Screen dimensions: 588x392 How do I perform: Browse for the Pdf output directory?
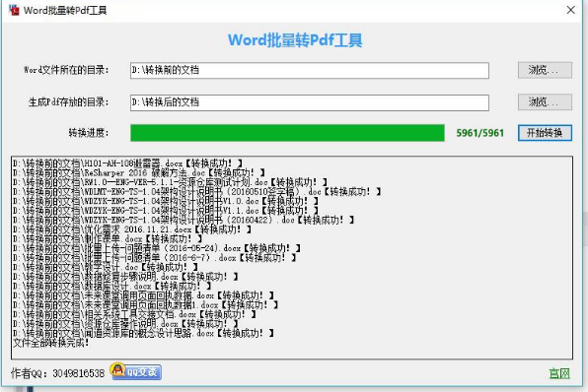pyautogui.click(x=545, y=101)
